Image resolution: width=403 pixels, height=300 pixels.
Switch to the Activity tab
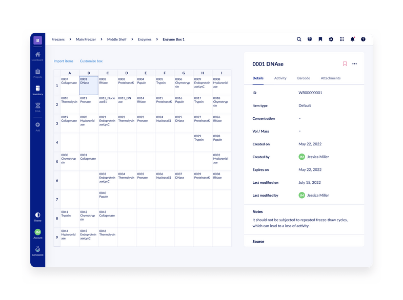coord(280,78)
